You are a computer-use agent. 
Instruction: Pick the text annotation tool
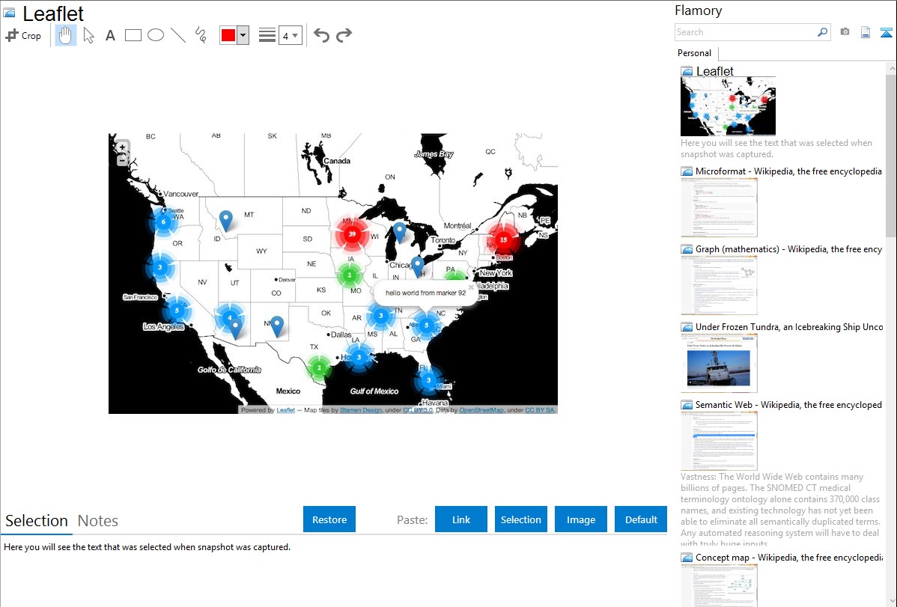(110, 35)
